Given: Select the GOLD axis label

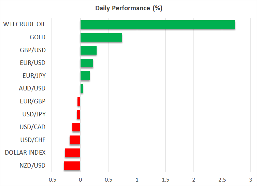Looking at the screenshot, I should (38, 37).
